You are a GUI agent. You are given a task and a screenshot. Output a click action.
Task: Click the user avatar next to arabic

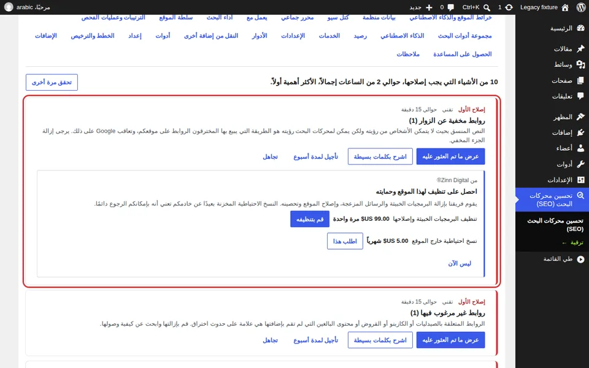8,7
